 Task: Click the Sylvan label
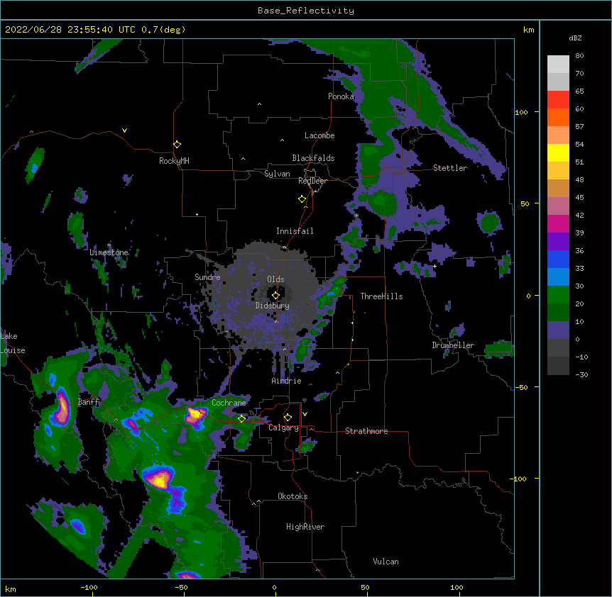277,174
